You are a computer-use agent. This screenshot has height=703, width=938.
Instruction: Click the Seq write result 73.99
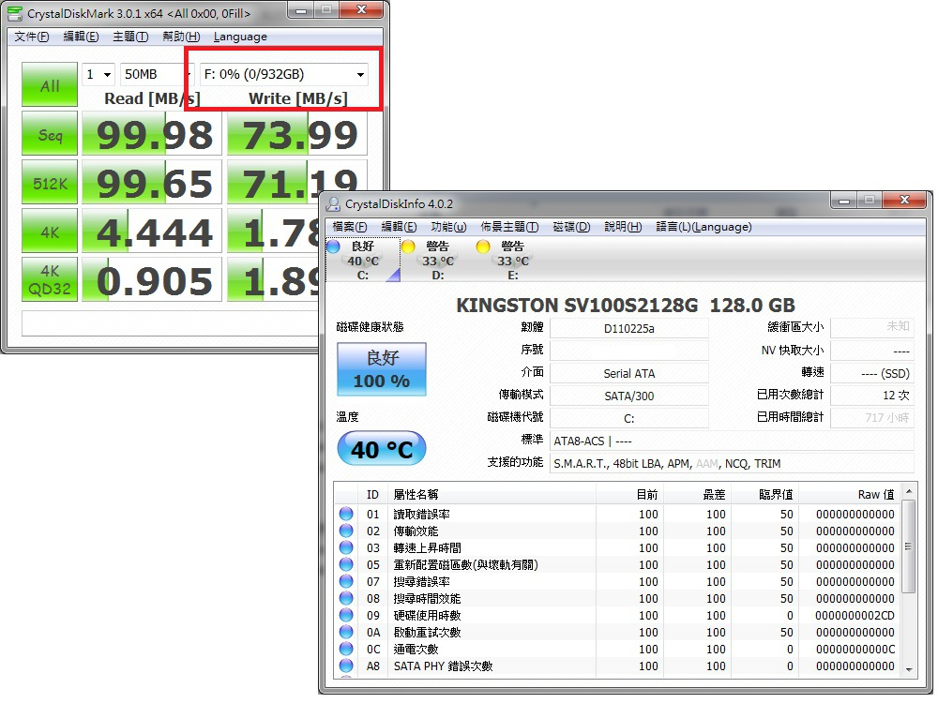click(297, 134)
